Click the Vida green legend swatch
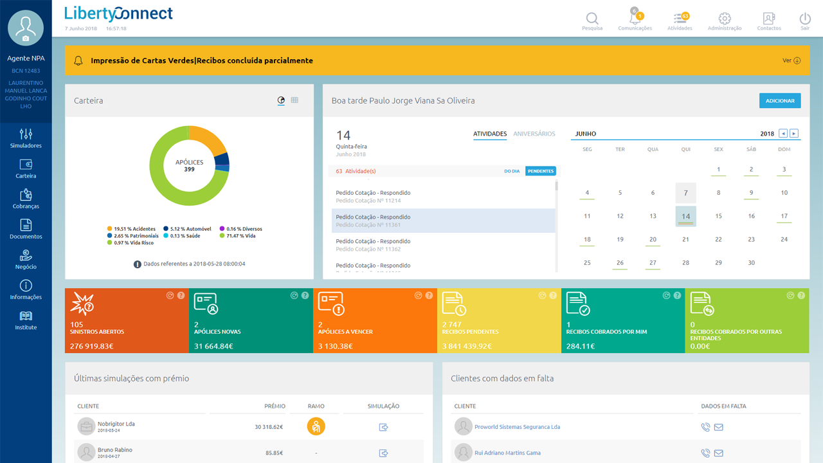Image resolution: width=823 pixels, height=463 pixels. [222, 236]
